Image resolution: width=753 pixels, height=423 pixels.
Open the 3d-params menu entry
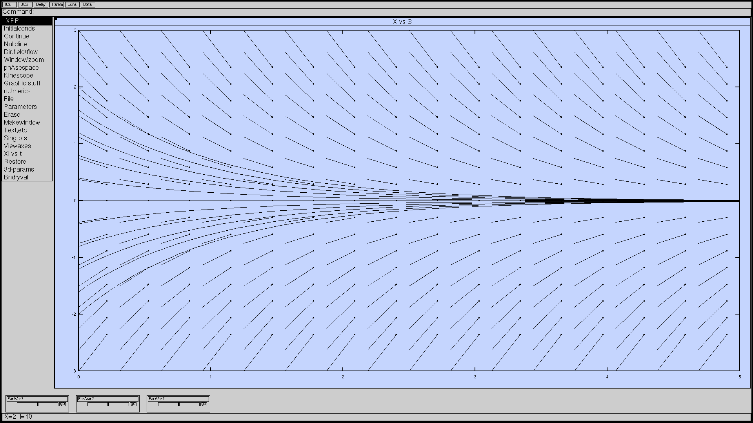click(x=27, y=170)
